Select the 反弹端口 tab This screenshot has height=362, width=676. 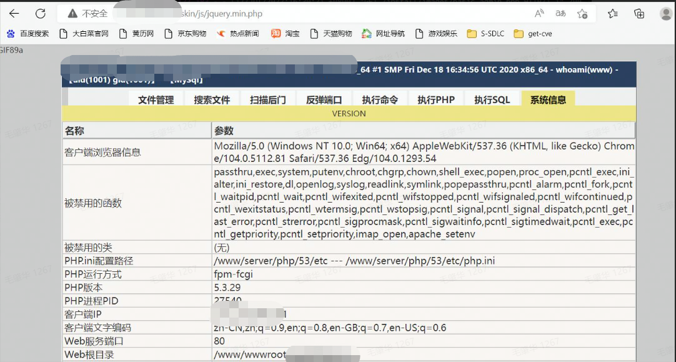coord(324,99)
